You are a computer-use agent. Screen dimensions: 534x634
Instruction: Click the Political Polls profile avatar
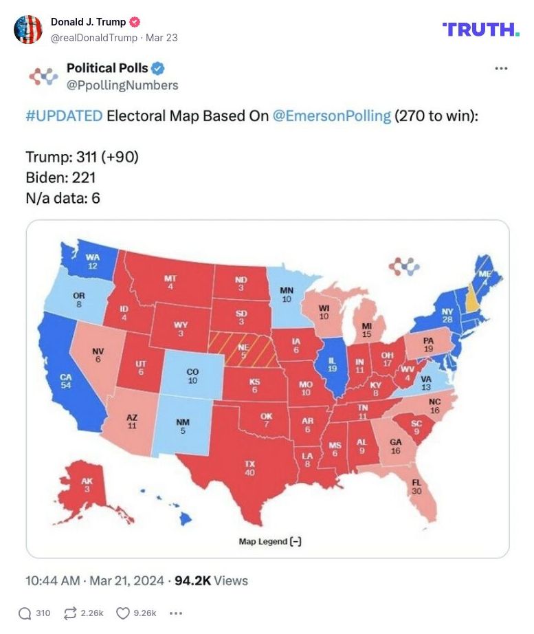43,78
